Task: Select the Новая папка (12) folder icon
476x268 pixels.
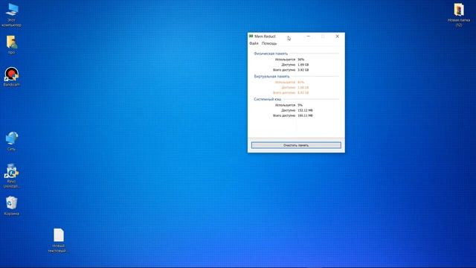Action: [459, 15]
